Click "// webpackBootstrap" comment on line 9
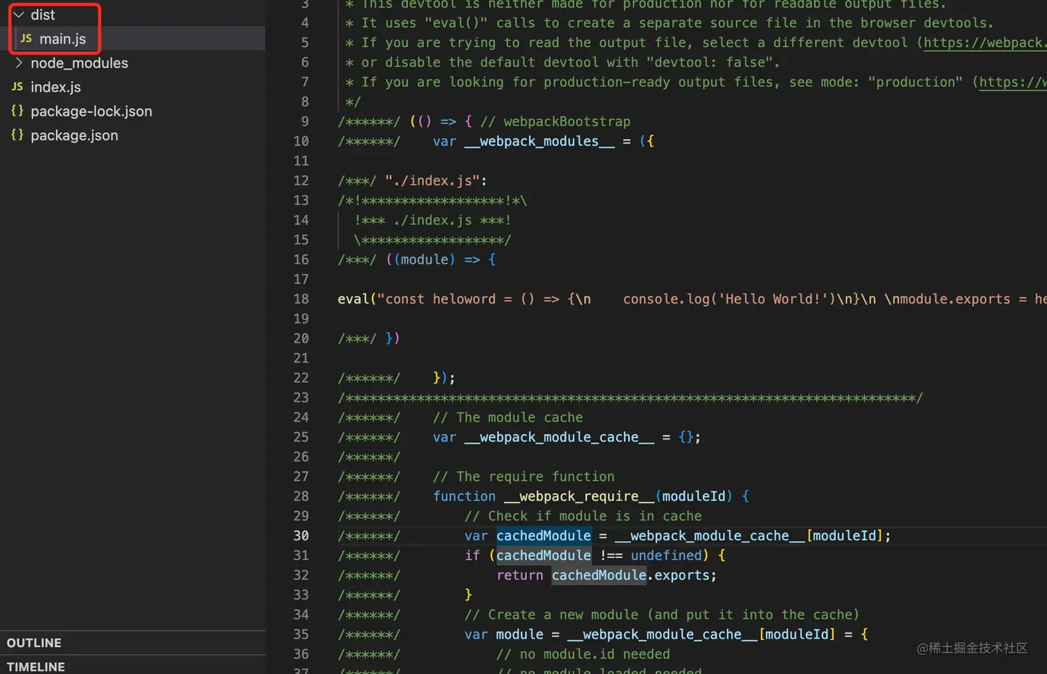Screen dimensions: 1047x674 tap(555, 122)
